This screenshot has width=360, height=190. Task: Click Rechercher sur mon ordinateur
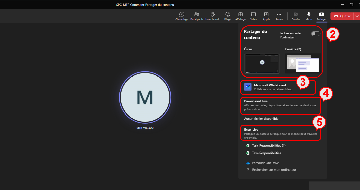(x=274, y=170)
